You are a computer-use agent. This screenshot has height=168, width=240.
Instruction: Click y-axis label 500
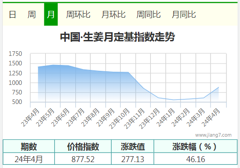(17, 102)
